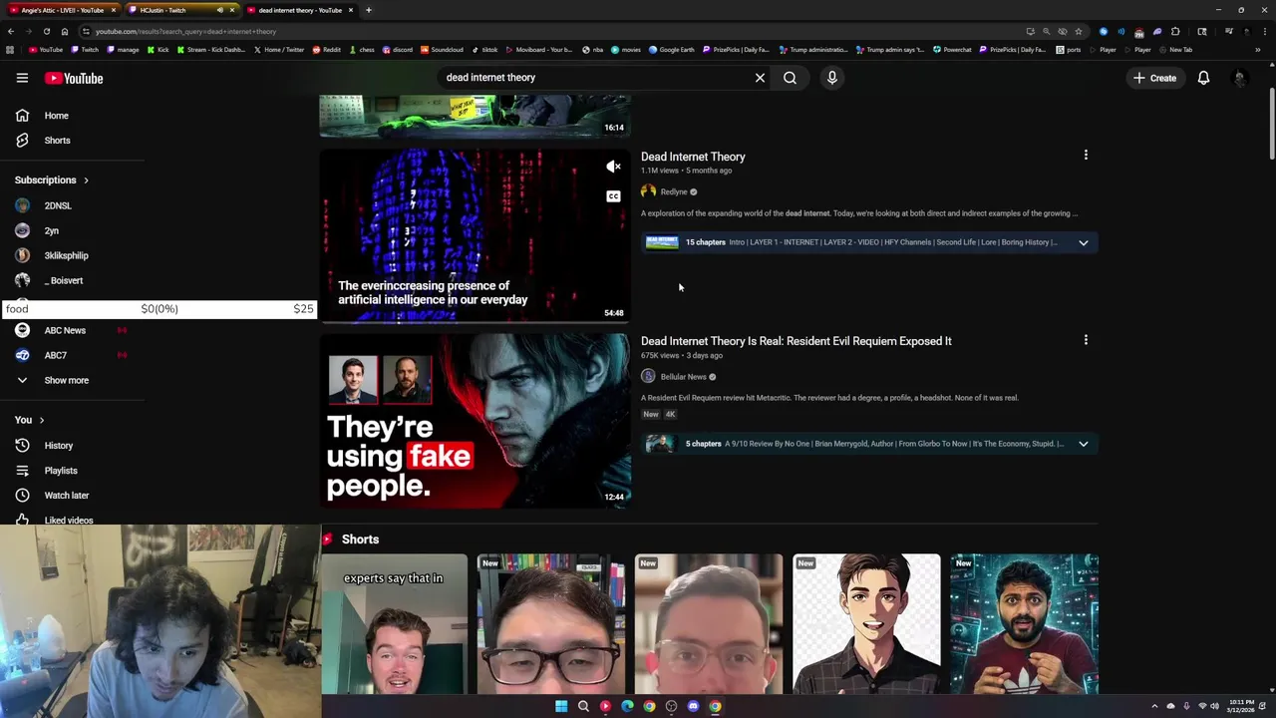Open more options for Dead Internet Theory
1276x718 pixels.
click(1086, 156)
